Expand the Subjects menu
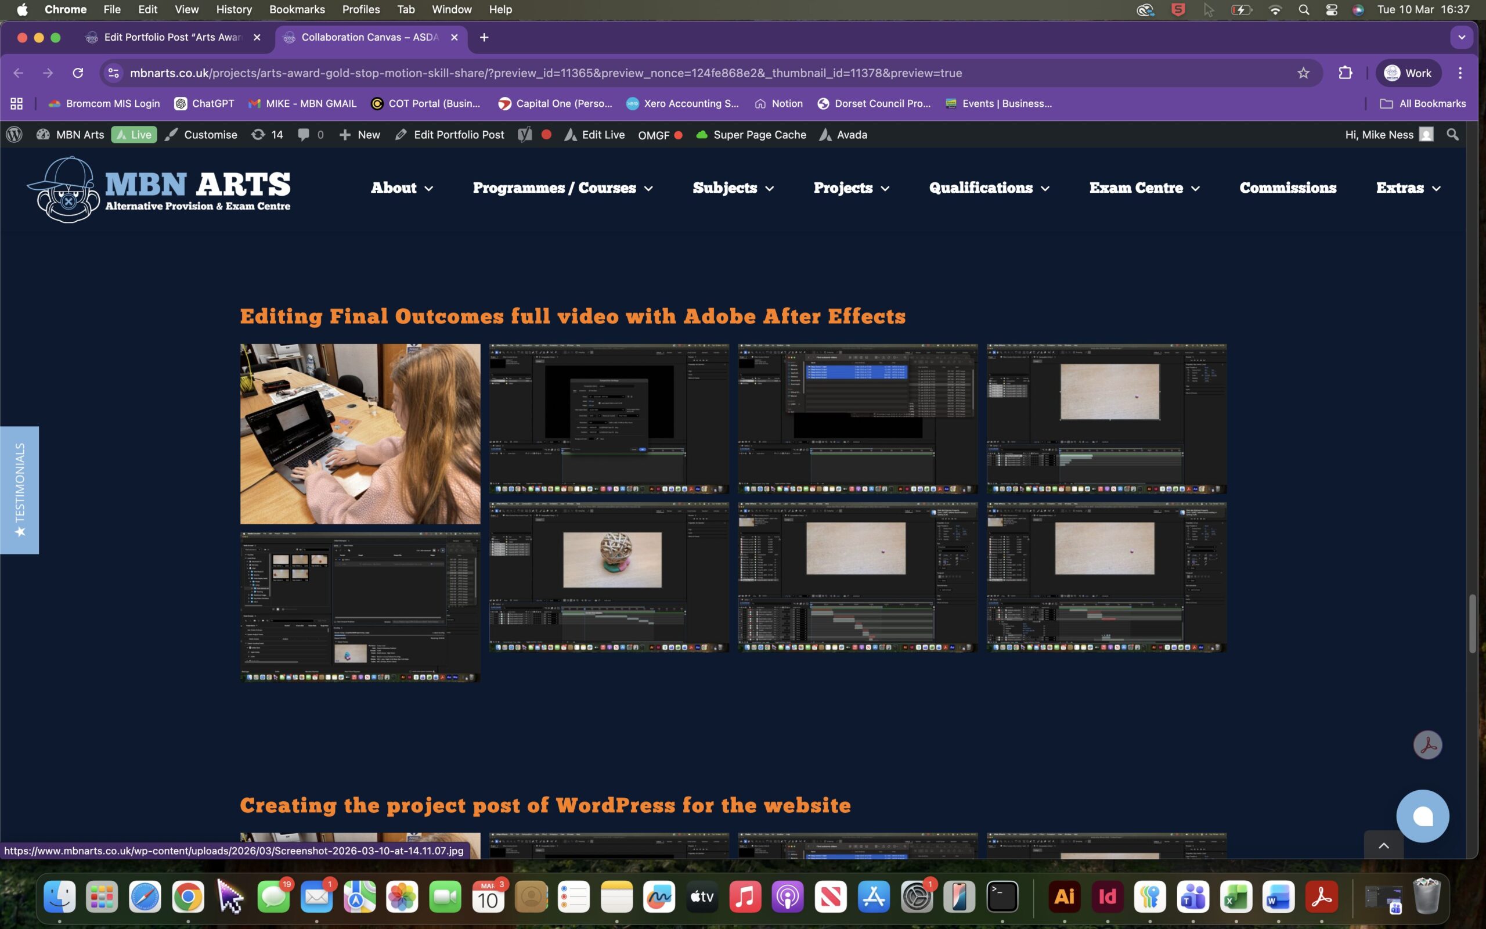 point(733,188)
